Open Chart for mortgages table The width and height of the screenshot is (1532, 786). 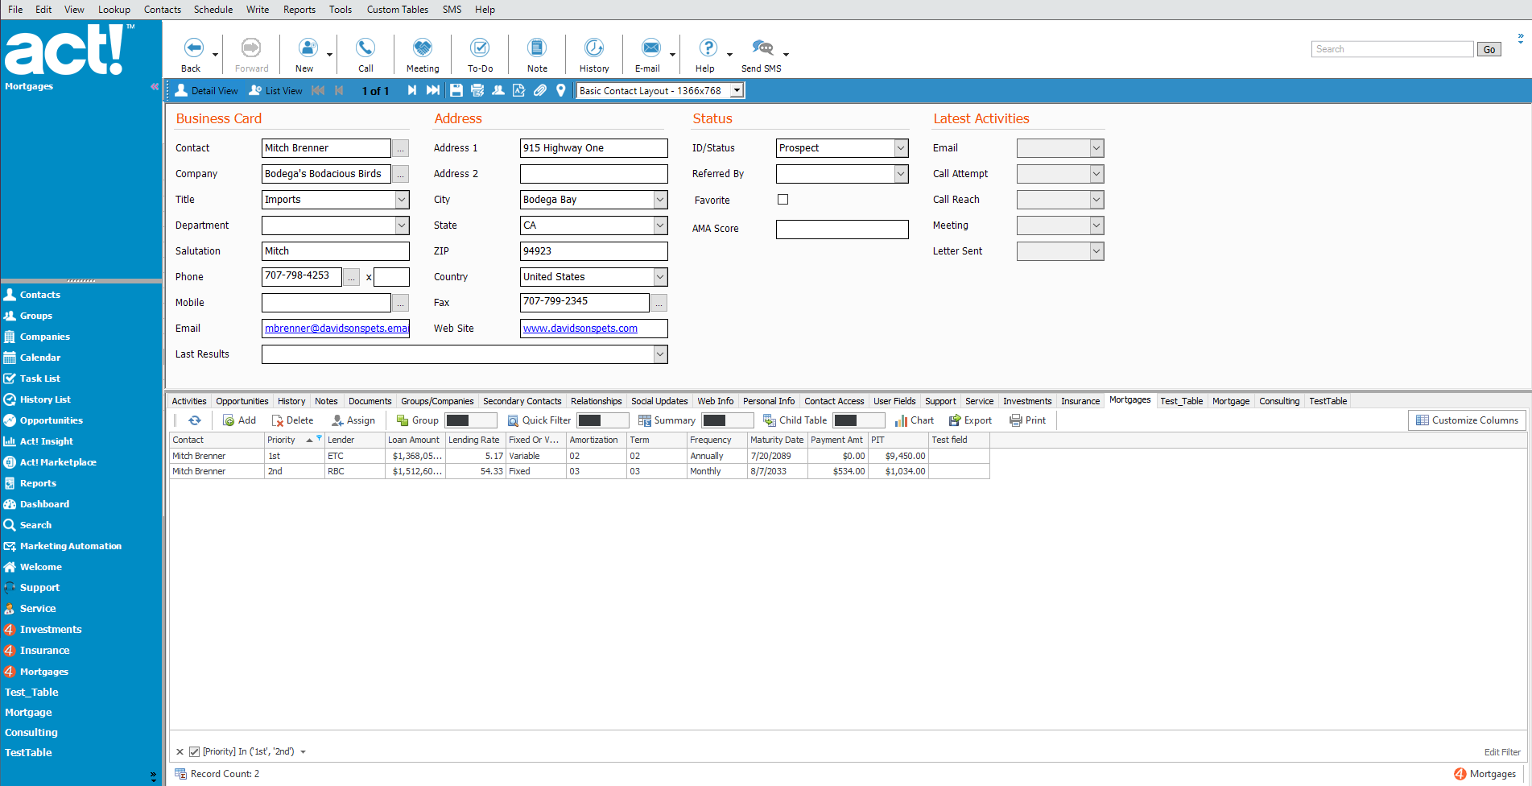915,420
